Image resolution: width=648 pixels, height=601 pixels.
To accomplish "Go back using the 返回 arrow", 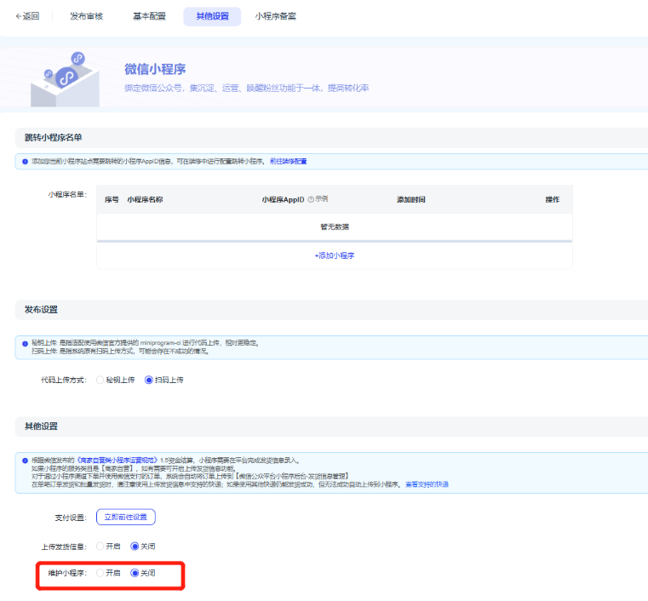I will 27,16.
